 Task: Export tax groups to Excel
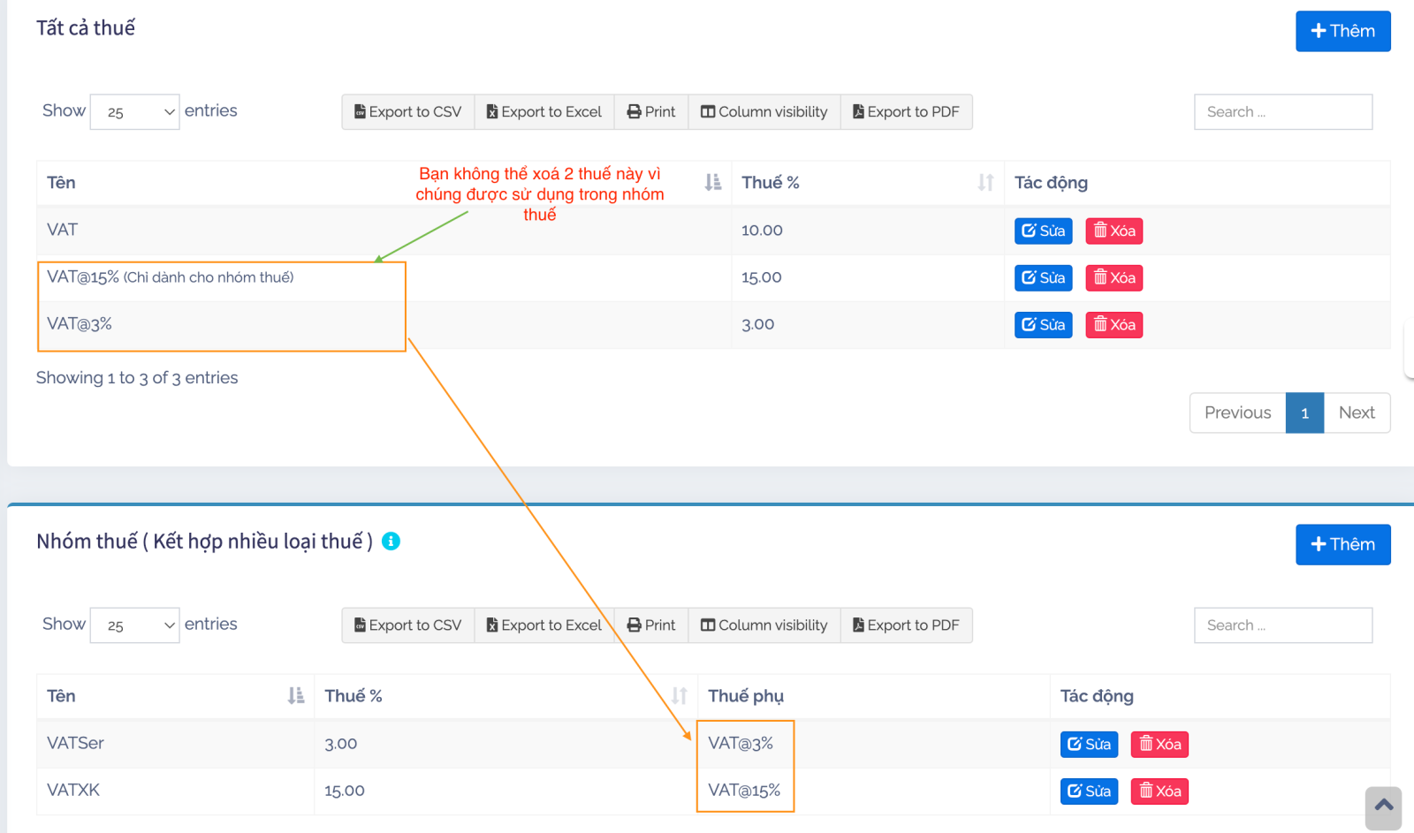click(x=544, y=625)
